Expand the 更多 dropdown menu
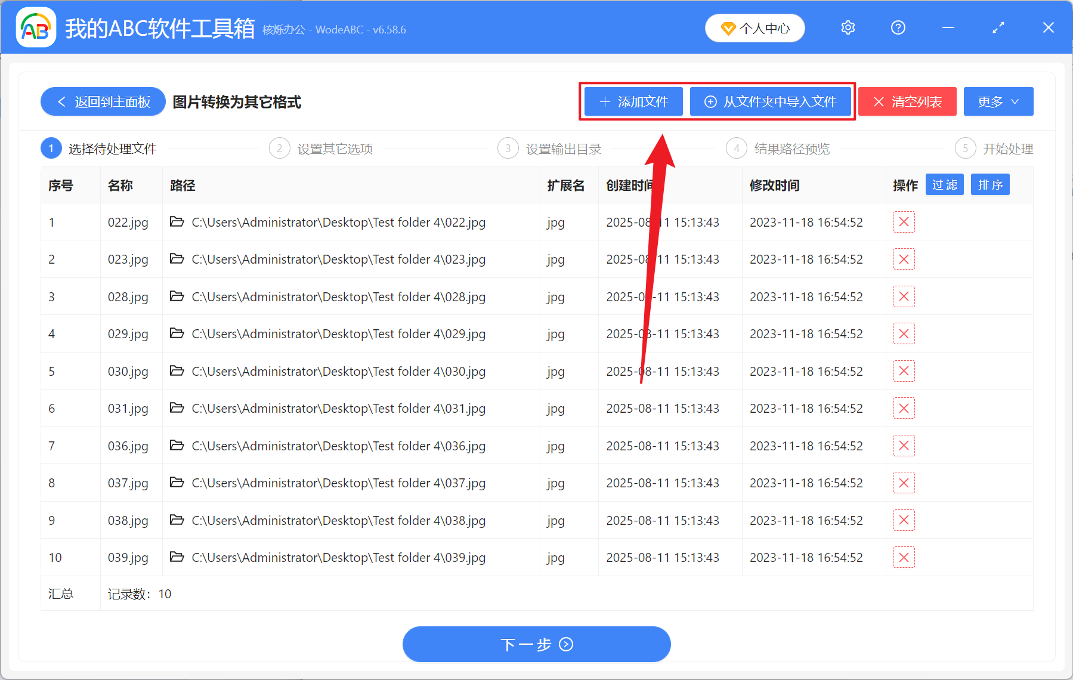This screenshot has width=1073, height=680. click(998, 101)
